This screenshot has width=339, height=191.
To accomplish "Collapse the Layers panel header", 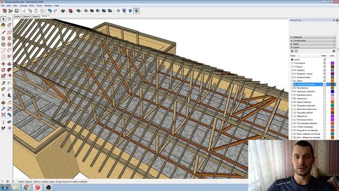I will pyautogui.click(x=313, y=47).
